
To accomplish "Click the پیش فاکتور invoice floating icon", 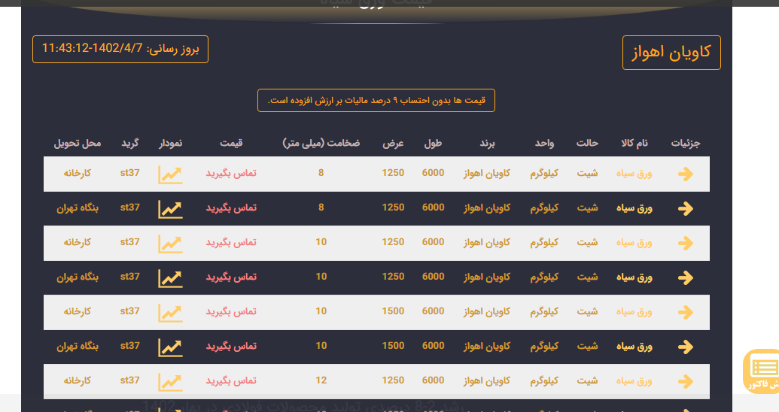I will (763, 371).
